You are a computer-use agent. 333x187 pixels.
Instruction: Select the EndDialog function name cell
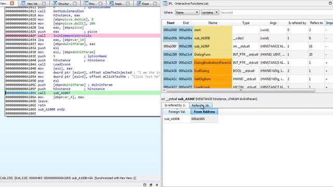pyautogui.click(x=213, y=71)
